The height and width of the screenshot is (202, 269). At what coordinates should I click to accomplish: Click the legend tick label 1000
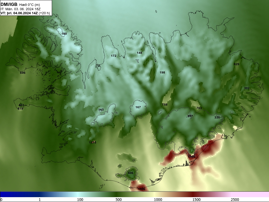(158, 200)
